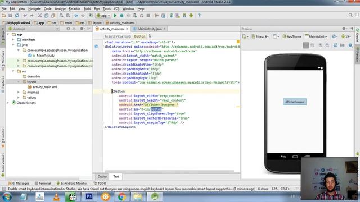Click the Redo toolbar icon
Image resolution: width=360 pixels, height=202 pixels.
coord(31,16)
